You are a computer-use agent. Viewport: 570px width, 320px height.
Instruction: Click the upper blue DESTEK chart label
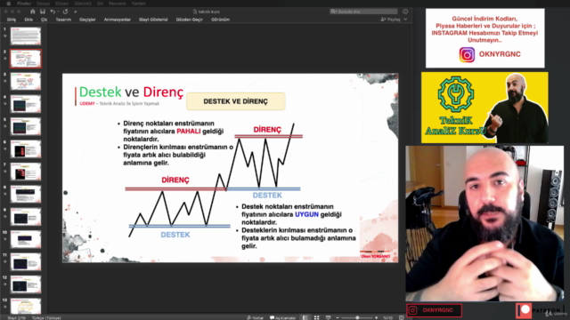coord(267,196)
